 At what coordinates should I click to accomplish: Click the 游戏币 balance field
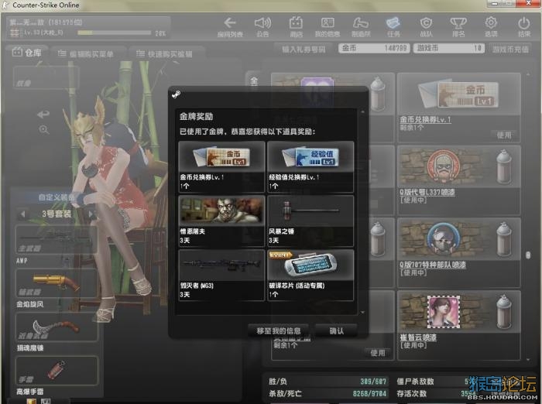point(448,48)
